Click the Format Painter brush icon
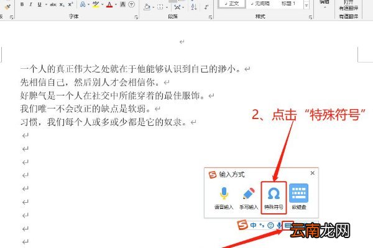Viewport: 373px width, 248px height. click(8, 7)
